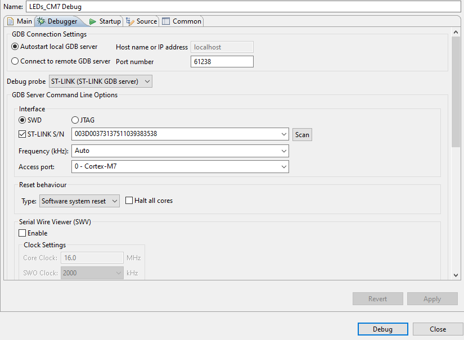
Task: Choose the JTAG interface radio button
Action: 75,120
